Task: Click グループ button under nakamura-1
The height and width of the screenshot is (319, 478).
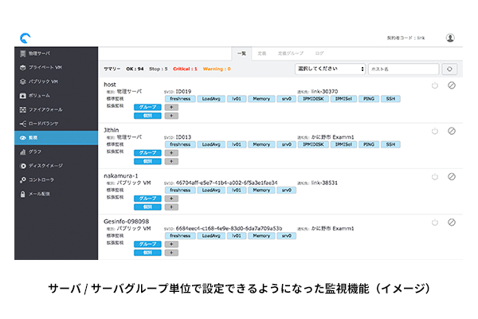Action: 148,197
